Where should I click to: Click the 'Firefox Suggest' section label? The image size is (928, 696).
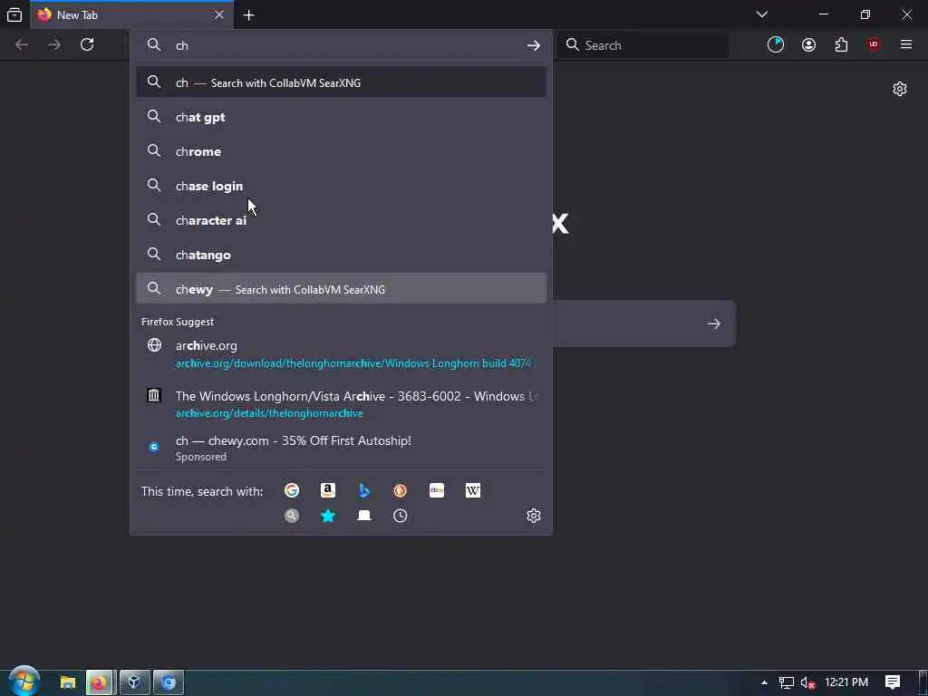(178, 322)
